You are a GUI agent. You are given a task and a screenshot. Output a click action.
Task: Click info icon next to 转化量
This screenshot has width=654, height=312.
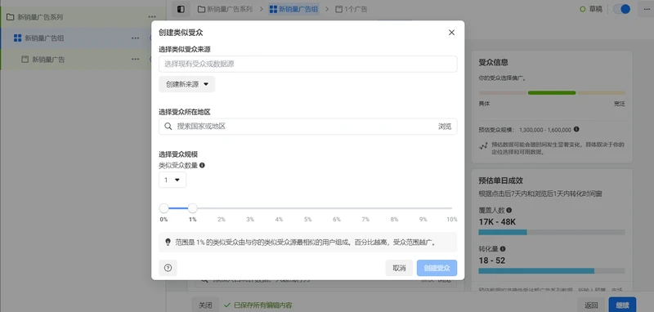coord(503,248)
